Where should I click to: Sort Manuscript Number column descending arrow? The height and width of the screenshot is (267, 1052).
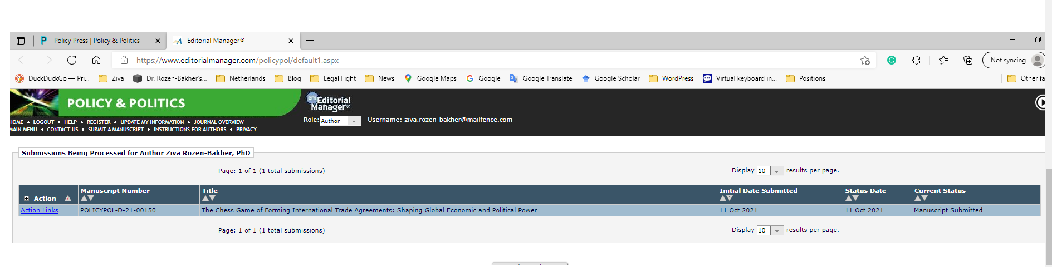coord(91,198)
